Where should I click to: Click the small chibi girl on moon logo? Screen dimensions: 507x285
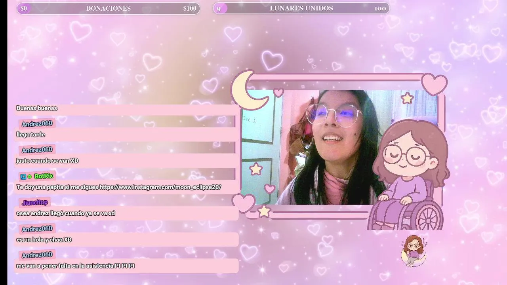414,251
